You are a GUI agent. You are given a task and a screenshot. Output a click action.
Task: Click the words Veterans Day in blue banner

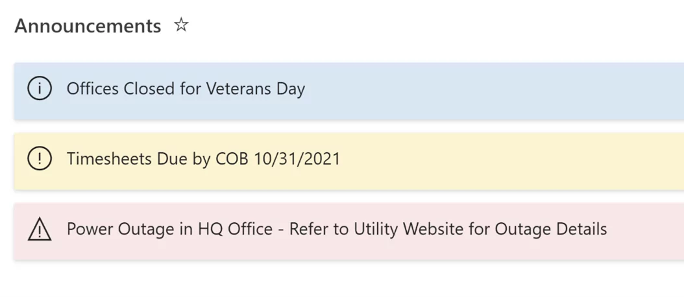tap(255, 89)
